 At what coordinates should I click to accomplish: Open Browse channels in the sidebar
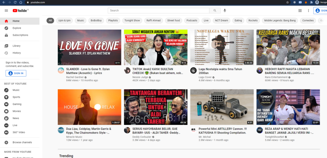pos(22,142)
